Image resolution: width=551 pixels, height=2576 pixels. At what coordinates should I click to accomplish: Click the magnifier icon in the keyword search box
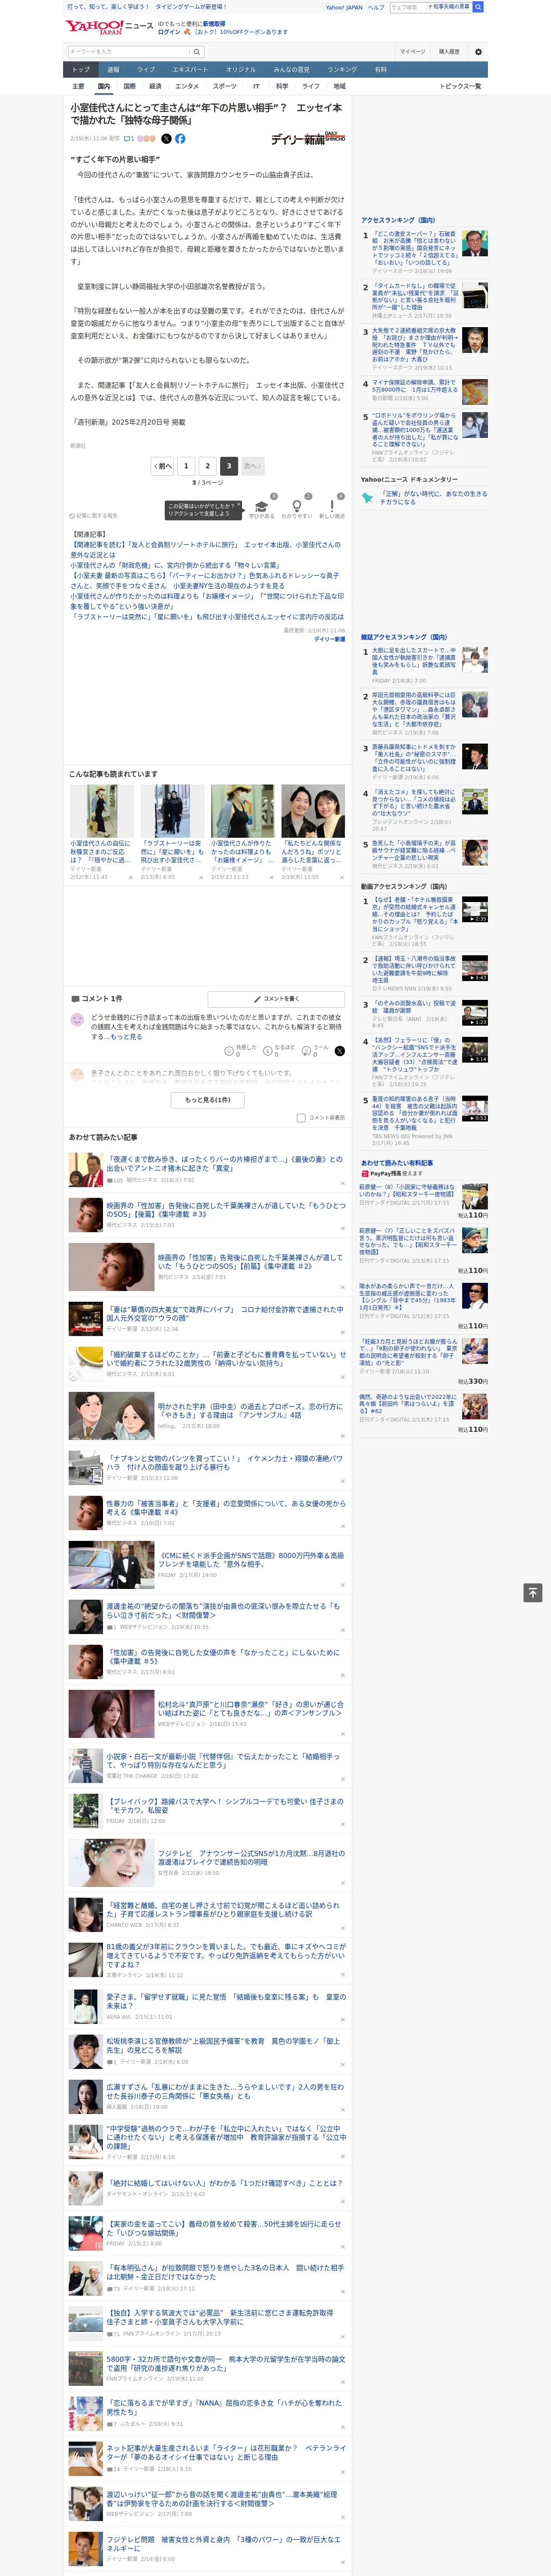coord(197,52)
